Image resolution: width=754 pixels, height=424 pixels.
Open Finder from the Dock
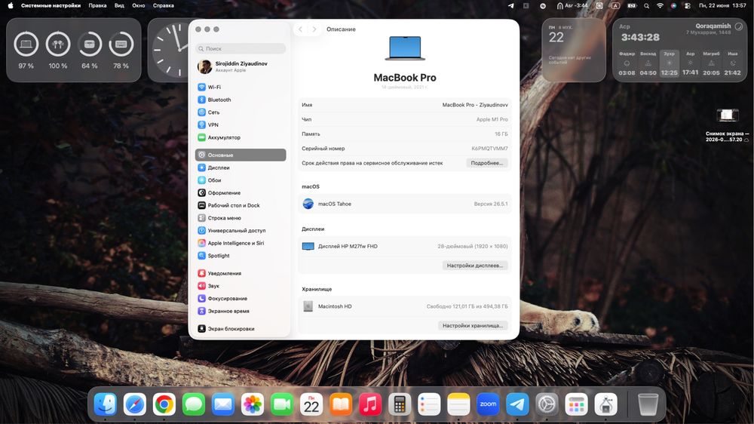point(106,404)
